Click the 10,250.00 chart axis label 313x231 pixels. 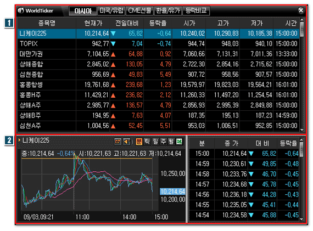click(173, 173)
